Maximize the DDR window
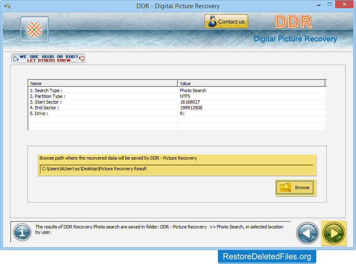This screenshot has width=356, height=264. coord(330,5)
